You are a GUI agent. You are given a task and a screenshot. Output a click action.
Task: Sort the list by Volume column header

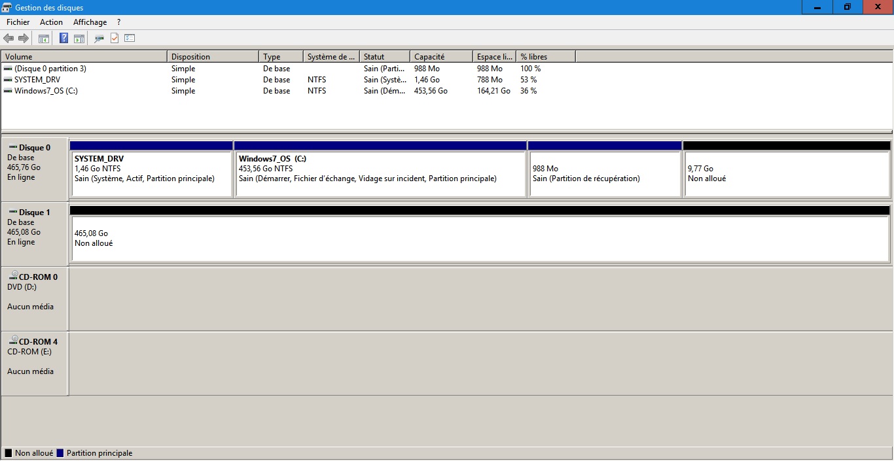click(x=84, y=57)
